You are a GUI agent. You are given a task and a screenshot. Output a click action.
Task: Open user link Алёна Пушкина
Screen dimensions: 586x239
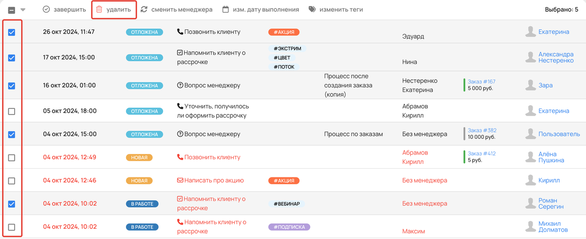tap(551, 157)
